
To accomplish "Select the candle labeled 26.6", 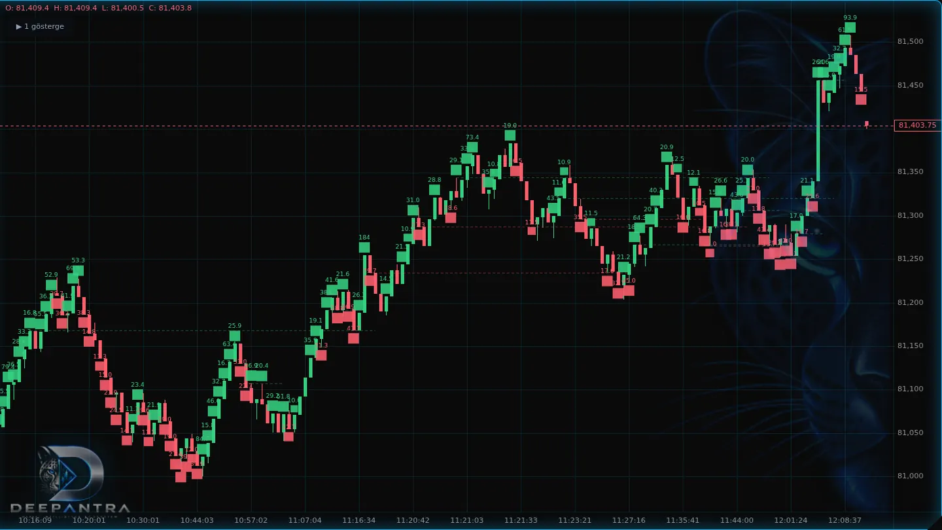I will (x=720, y=190).
